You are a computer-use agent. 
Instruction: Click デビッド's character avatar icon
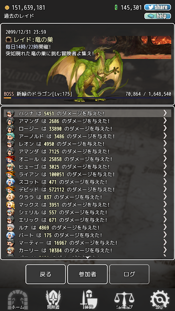(x=10, y=189)
